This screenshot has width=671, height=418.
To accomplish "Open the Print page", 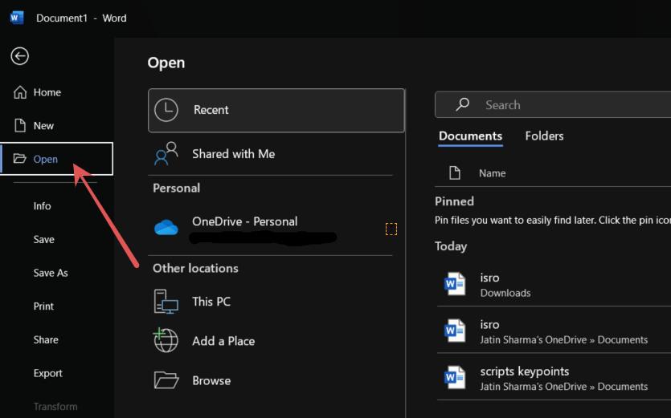I will click(x=44, y=306).
